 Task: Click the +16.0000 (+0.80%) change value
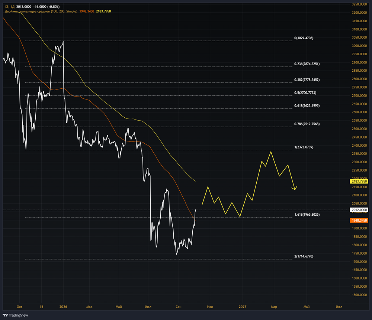coord(46,7)
